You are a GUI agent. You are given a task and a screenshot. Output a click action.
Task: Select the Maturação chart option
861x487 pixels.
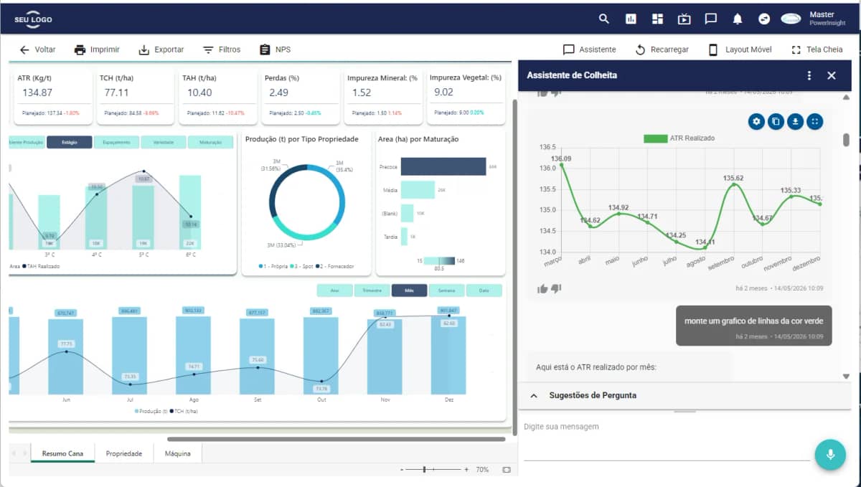pyautogui.click(x=211, y=143)
